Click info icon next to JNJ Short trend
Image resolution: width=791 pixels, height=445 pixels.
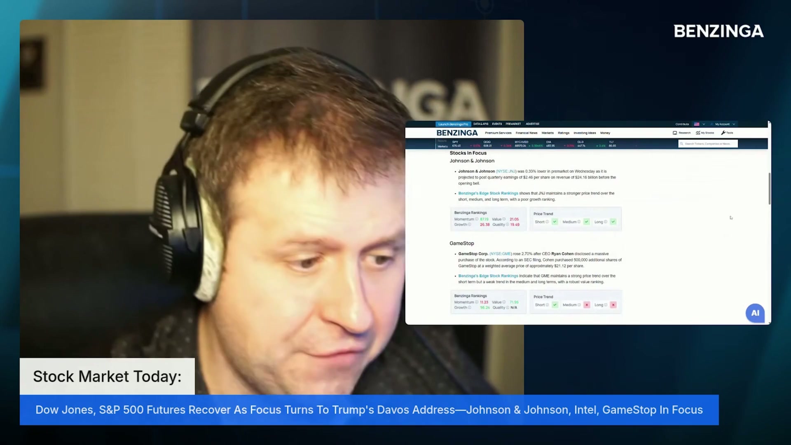click(547, 222)
